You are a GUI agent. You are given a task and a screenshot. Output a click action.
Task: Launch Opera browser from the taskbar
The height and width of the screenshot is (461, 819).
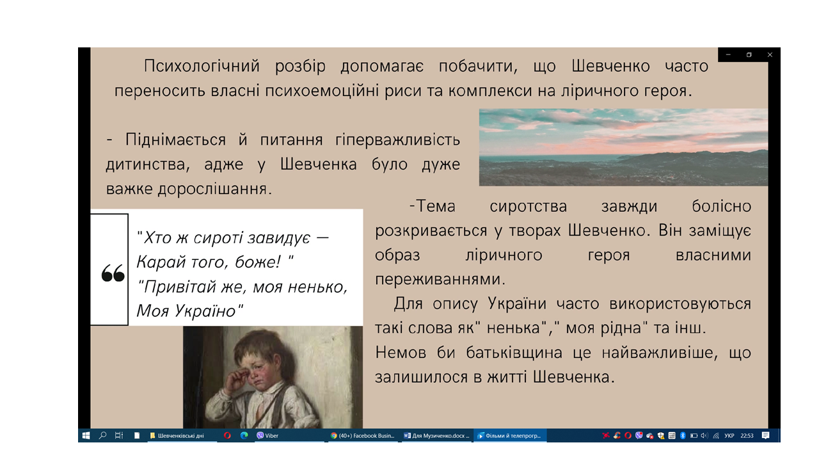coord(227,435)
